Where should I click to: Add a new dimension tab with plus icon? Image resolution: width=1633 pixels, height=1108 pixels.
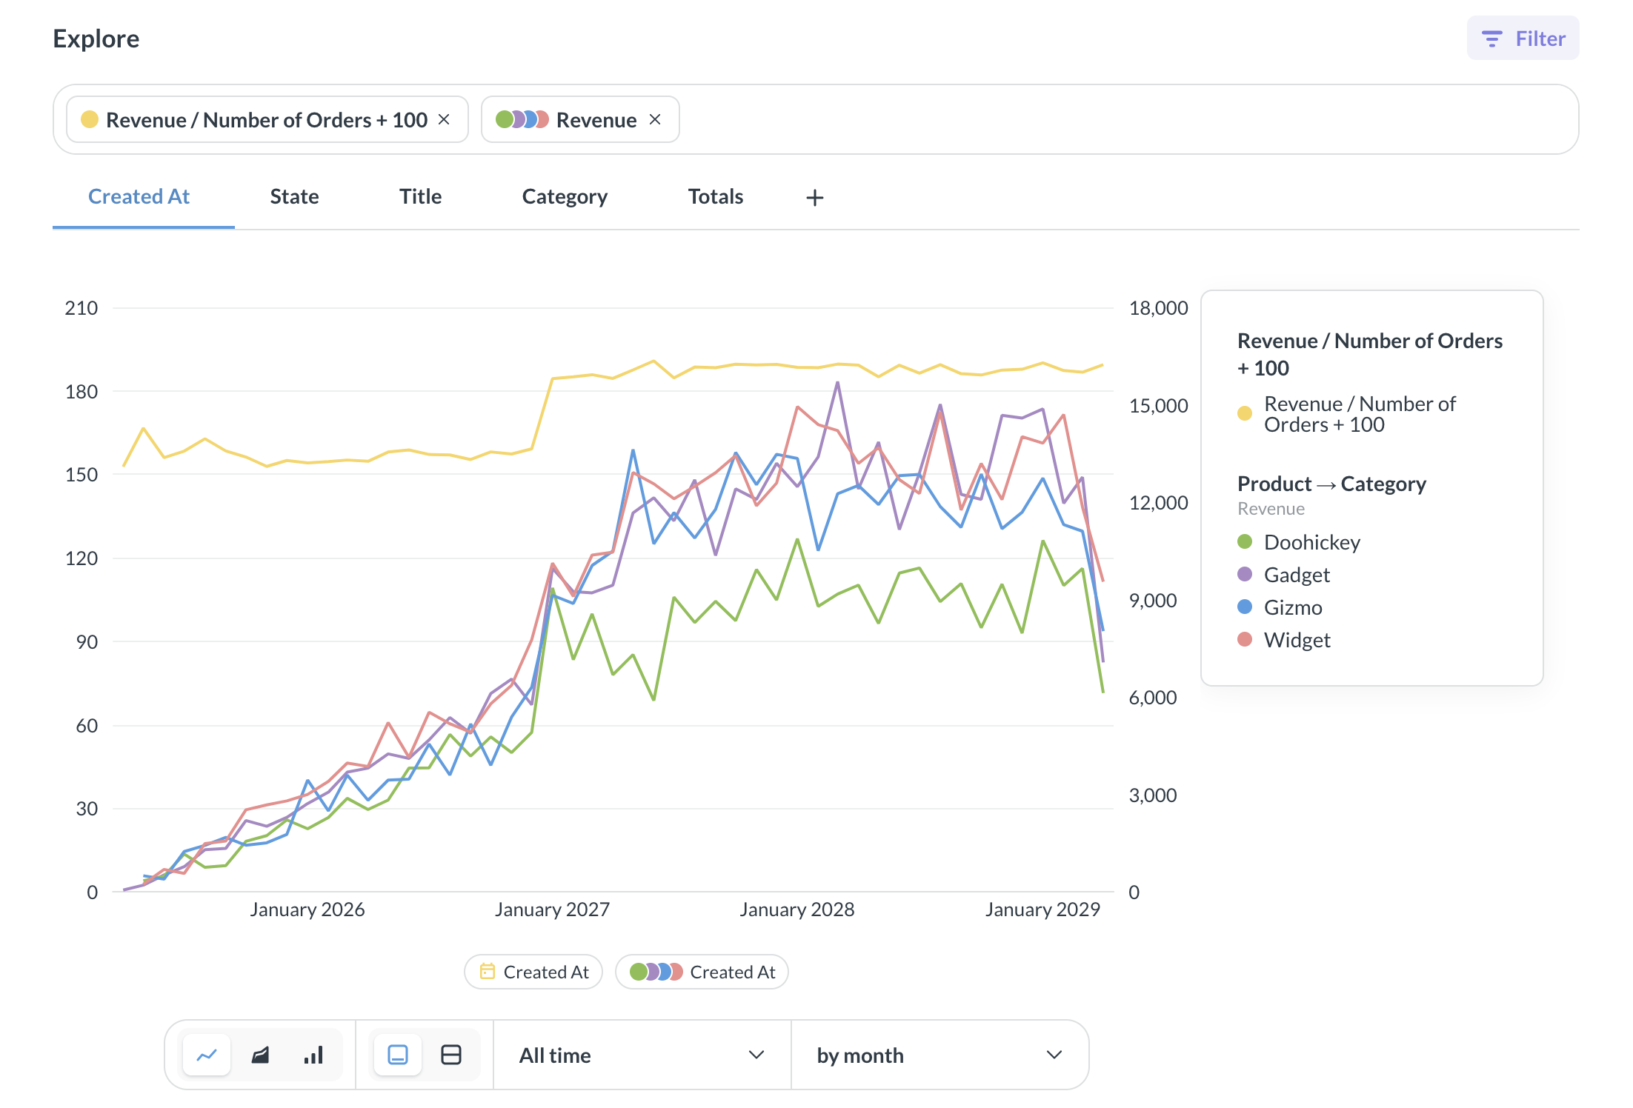(814, 198)
